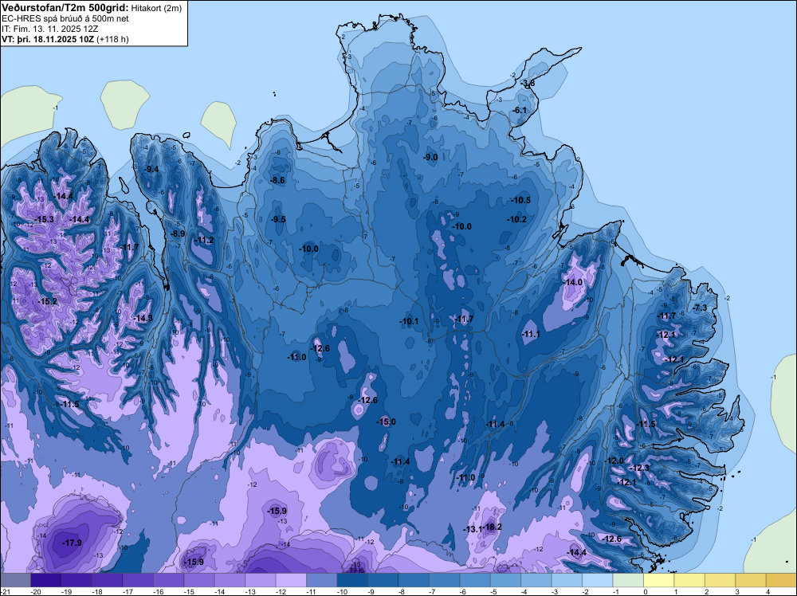
Task: Click the -11.2 temperature value on the map
Action: click(x=204, y=241)
